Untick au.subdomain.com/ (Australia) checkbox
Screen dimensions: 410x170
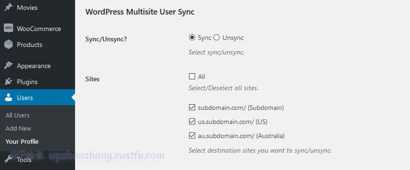(x=192, y=136)
